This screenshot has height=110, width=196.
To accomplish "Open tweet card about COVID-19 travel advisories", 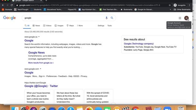I will pyautogui.click(x=99, y=97).
